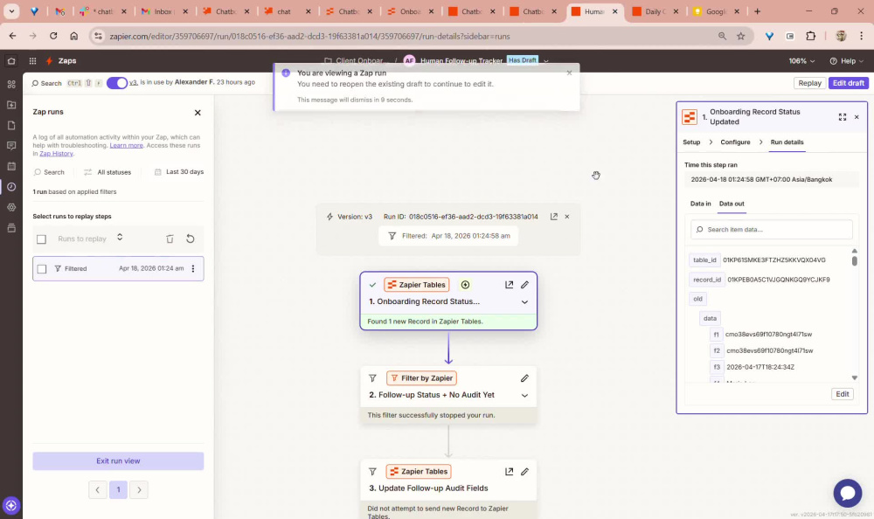Edit step 1 using its pencil icon
The height and width of the screenshot is (519, 874).
click(x=524, y=285)
